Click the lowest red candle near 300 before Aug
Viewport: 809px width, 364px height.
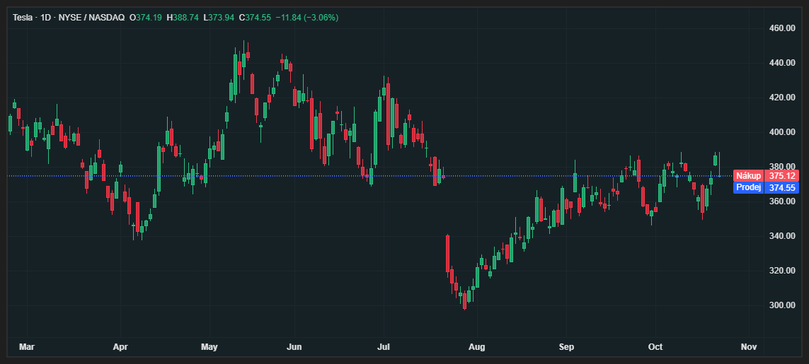coord(464,300)
